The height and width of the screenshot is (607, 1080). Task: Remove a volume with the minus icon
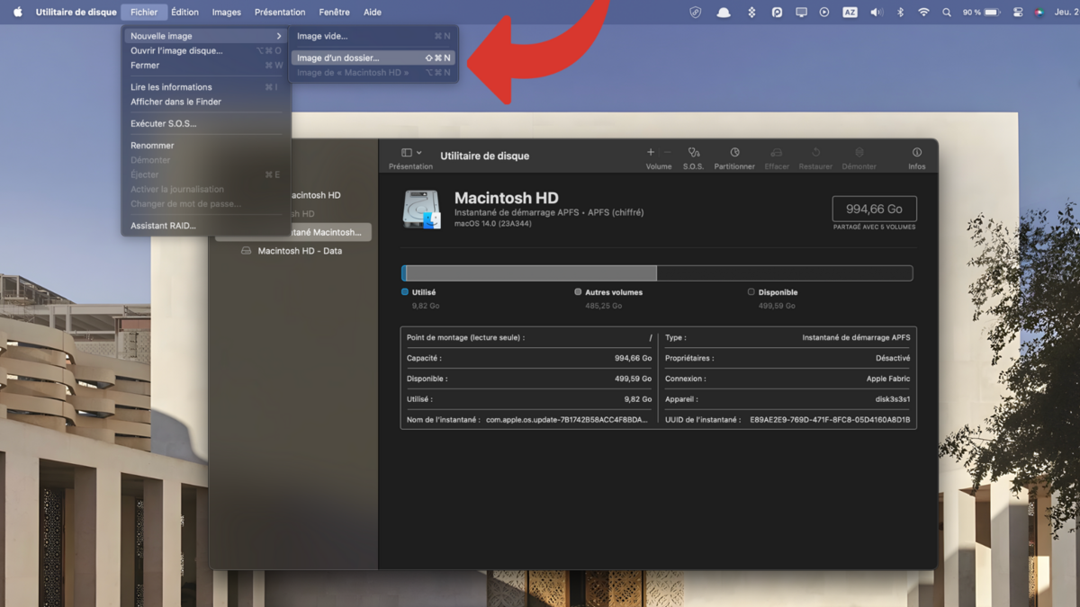667,153
